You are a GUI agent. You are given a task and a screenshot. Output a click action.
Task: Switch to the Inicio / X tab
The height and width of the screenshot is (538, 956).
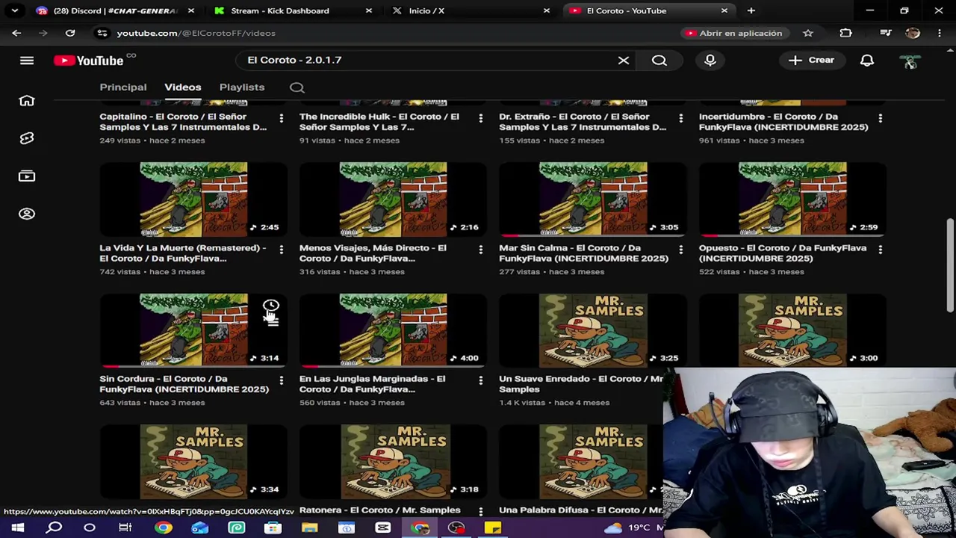(x=469, y=10)
